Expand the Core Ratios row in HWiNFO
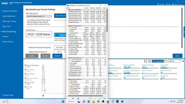This screenshot has height=104, width=185. tap(69, 53)
